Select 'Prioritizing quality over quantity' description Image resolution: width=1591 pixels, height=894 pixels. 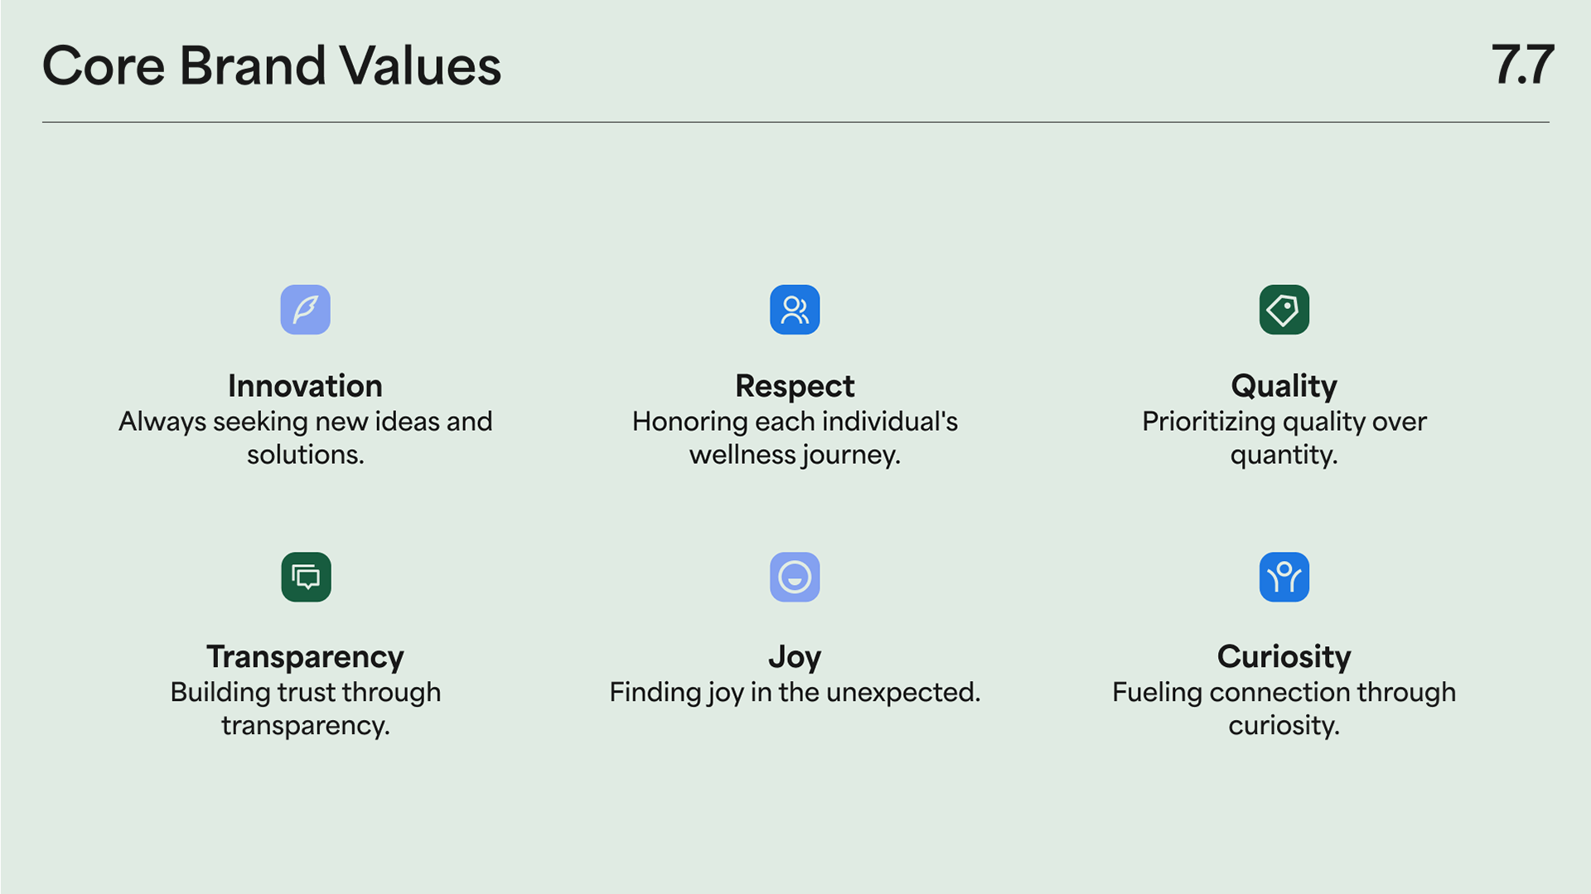(1284, 438)
